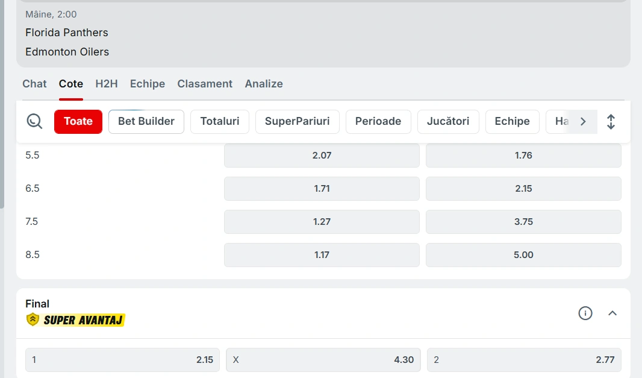
Task: Open the Analize tab
Action: (264, 84)
